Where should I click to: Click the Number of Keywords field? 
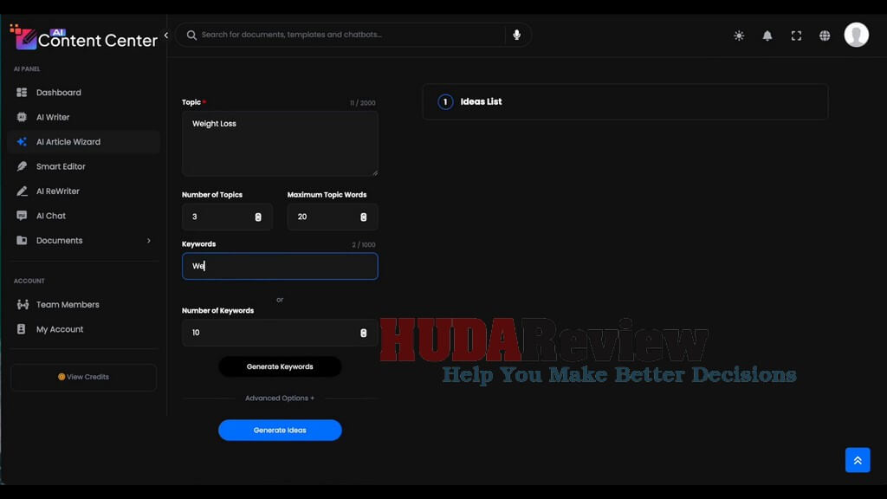pyautogui.click(x=280, y=333)
